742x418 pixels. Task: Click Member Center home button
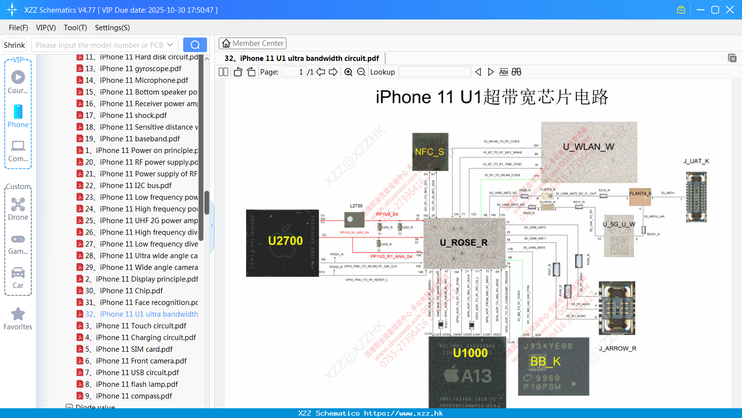[252, 43]
